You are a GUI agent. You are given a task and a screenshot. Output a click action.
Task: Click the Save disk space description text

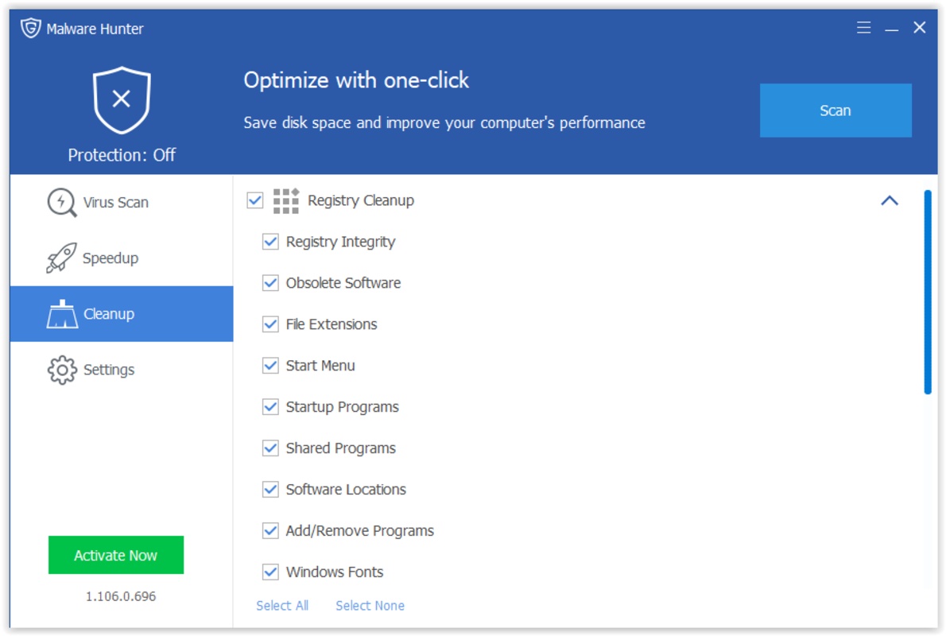click(x=444, y=123)
